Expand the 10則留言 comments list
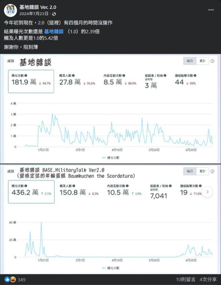The width and height of the screenshot is (221, 285). click(x=185, y=279)
